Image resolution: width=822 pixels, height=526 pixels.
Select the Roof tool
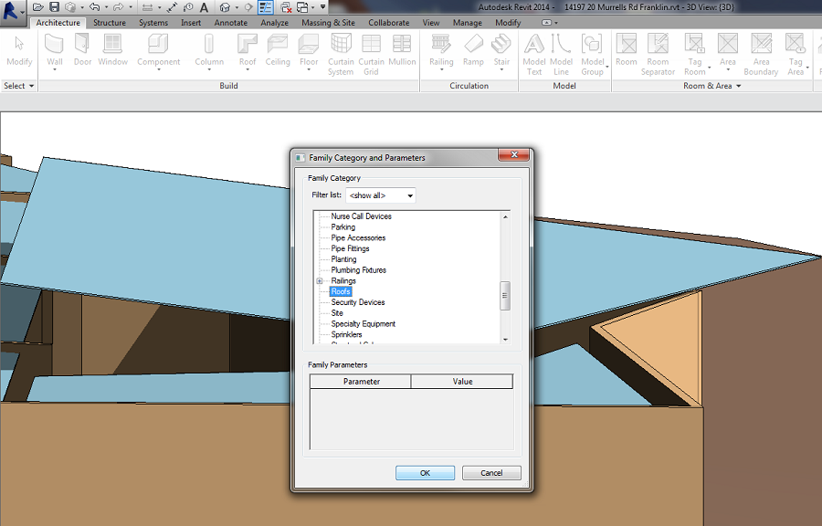[x=248, y=52]
